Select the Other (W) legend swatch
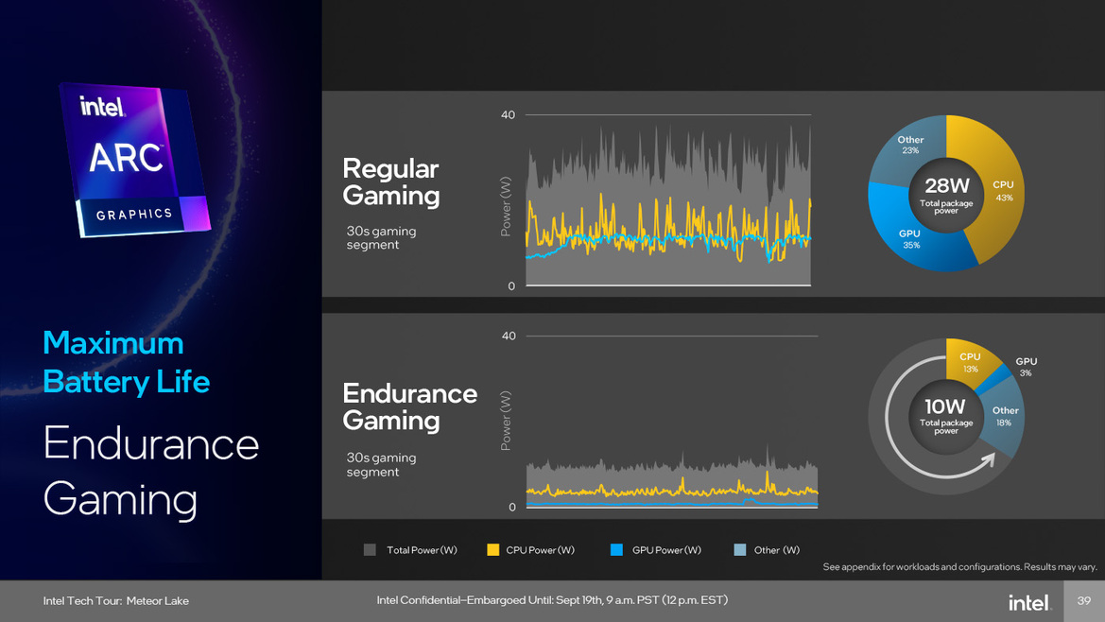This screenshot has height=622, width=1105. pos(740,550)
